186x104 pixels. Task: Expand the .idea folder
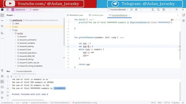click(10, 23)
